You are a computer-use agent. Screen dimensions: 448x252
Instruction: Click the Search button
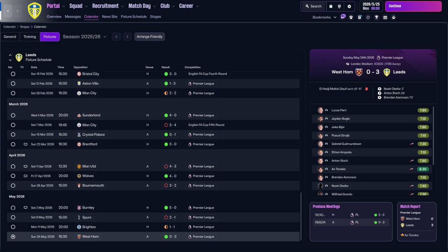(x=313, y=6)
